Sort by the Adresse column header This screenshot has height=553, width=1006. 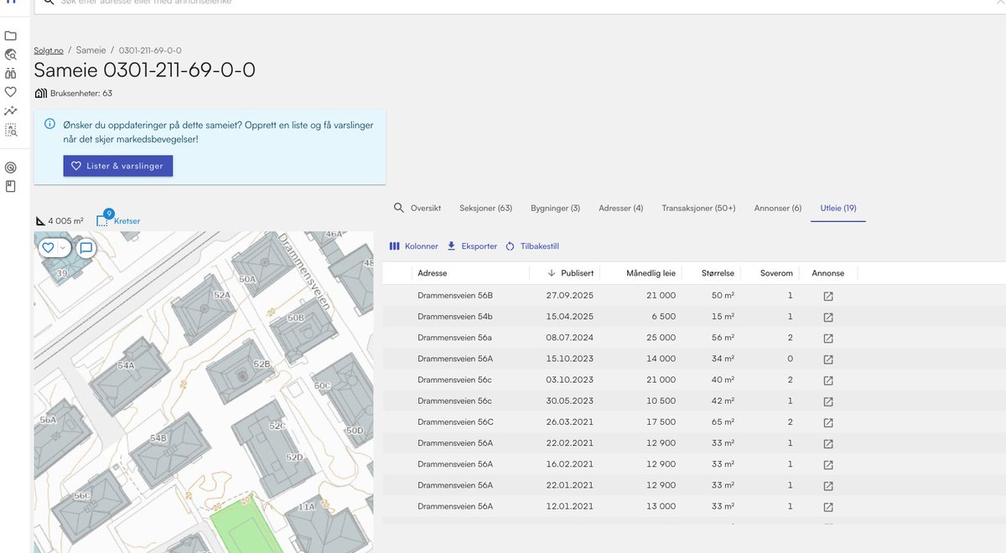pyautogui.click(x=432, y=273)
